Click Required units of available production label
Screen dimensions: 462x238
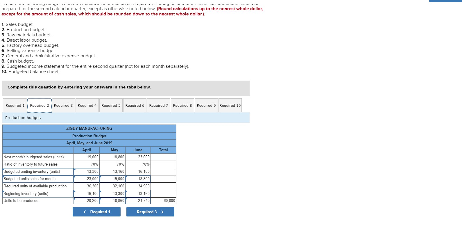35,186
